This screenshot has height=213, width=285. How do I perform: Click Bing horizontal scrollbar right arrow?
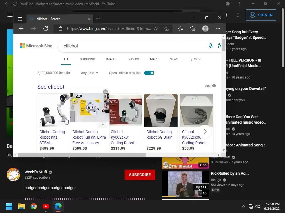[x=219, y=155]
